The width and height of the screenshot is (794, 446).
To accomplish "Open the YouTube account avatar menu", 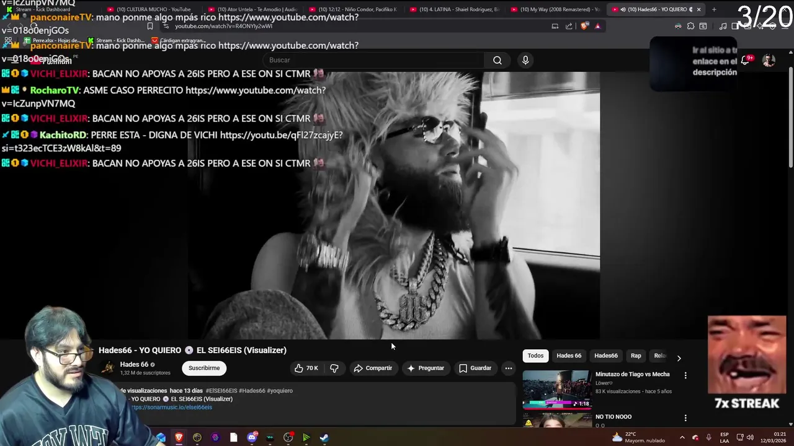I will point(769,60).
